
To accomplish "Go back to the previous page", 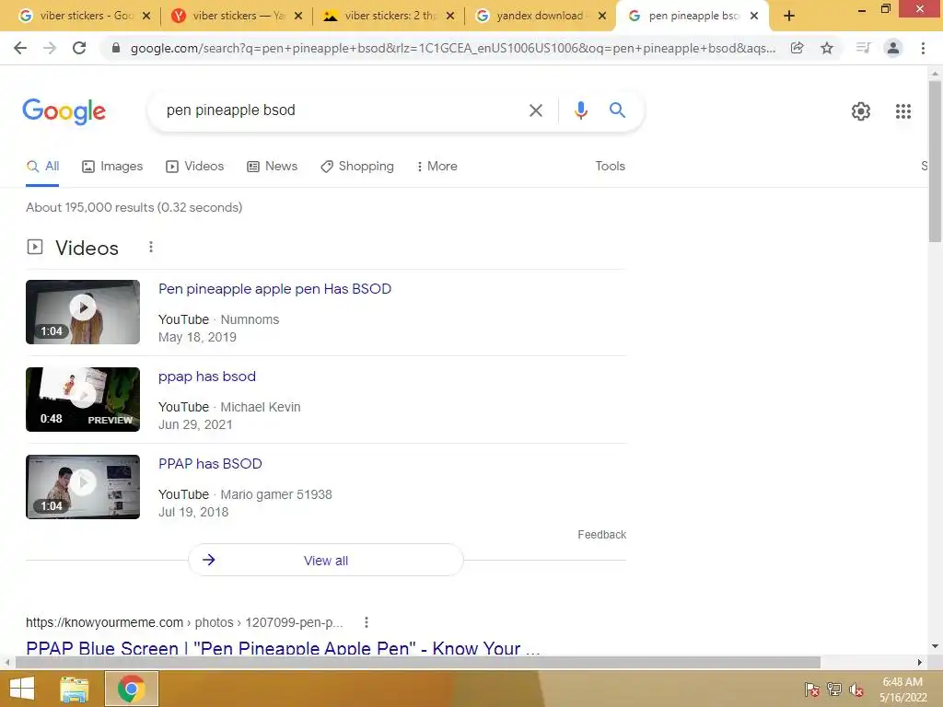I will pyautogui.click(x=20, y=48).
